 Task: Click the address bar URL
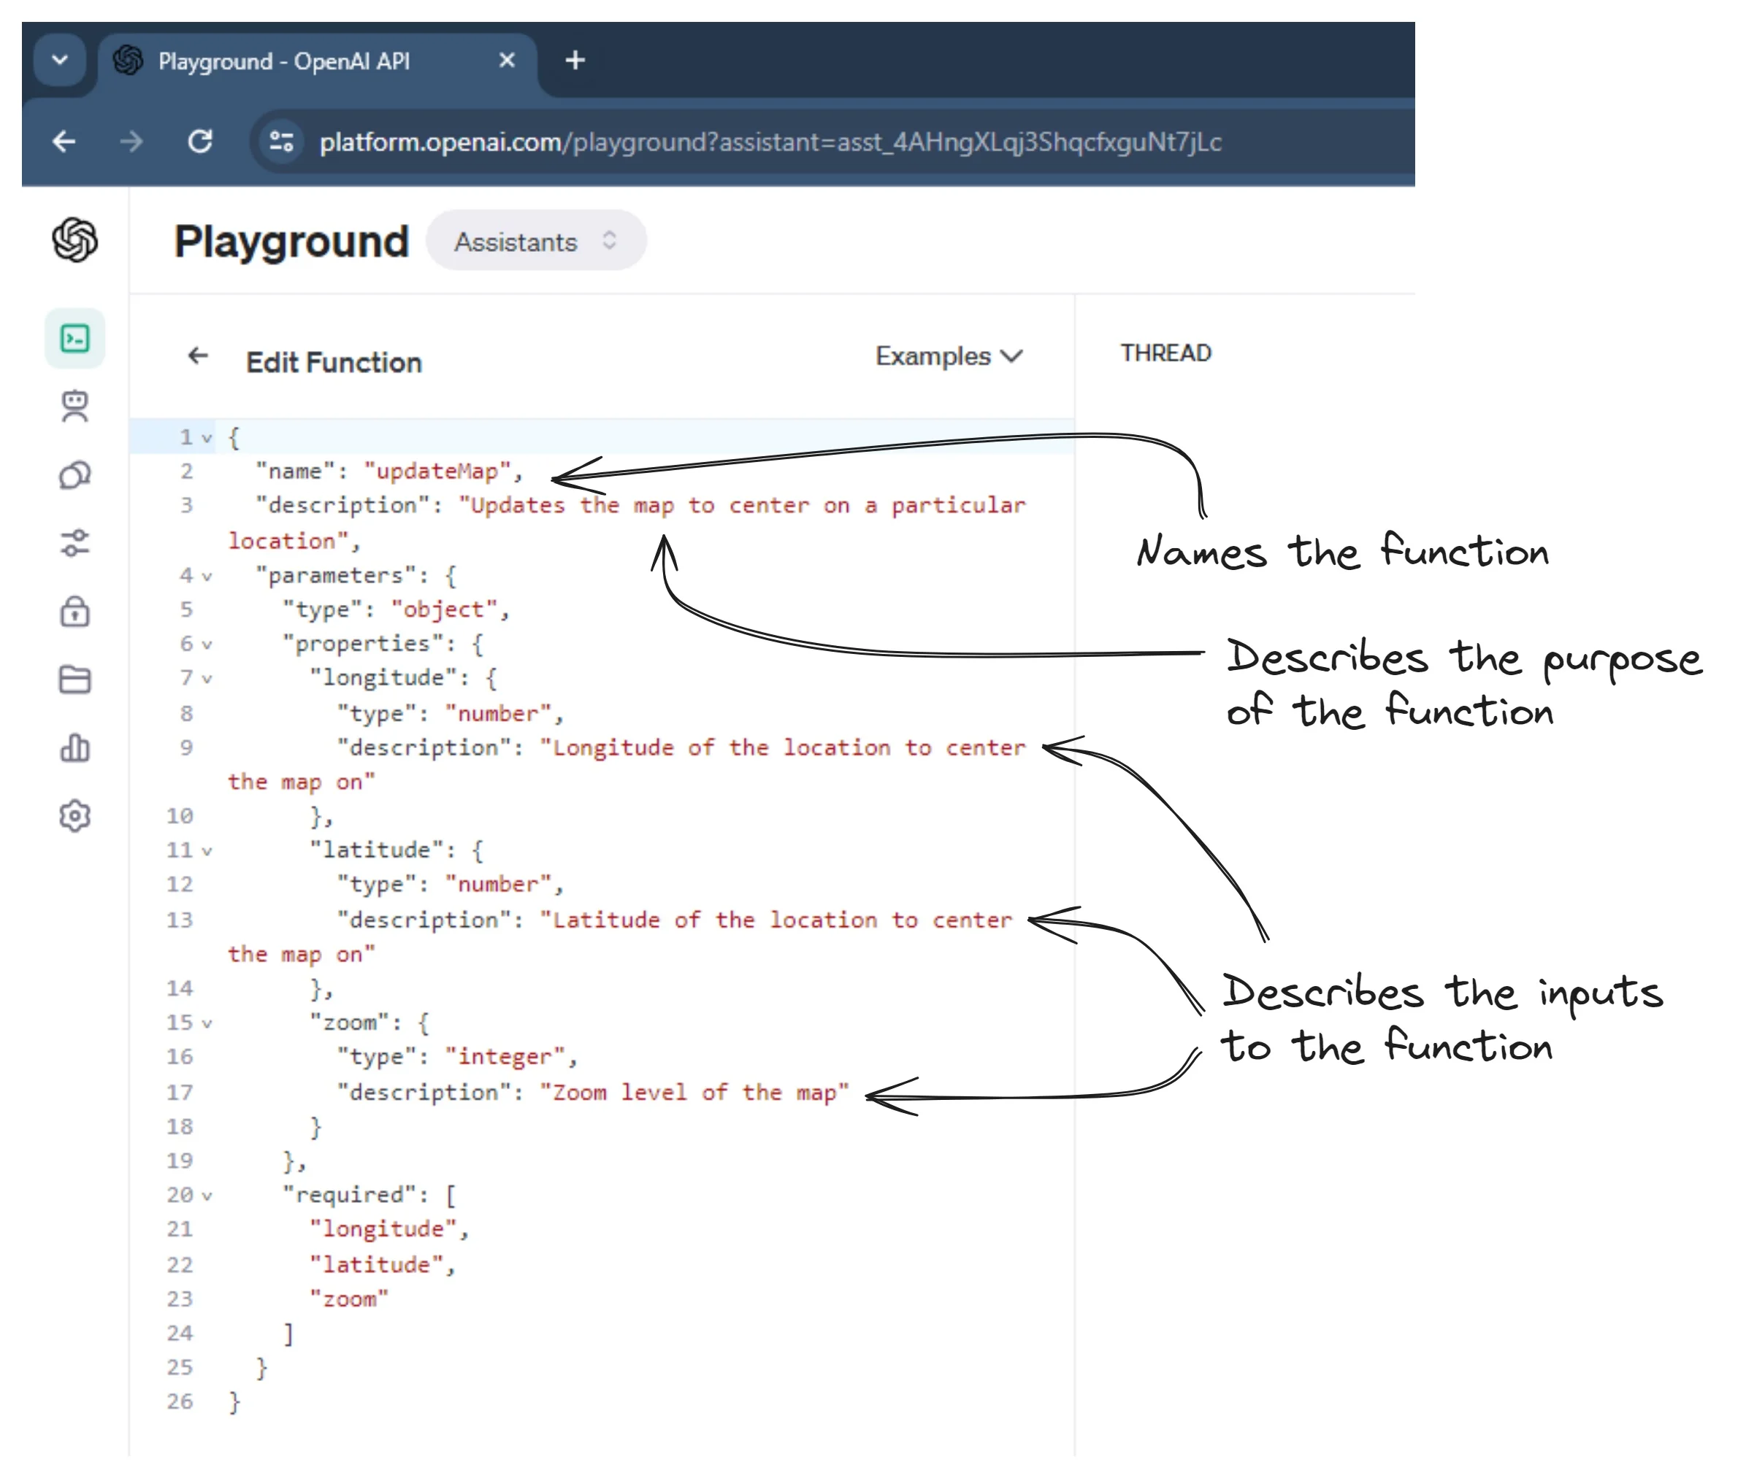[770, 142]
